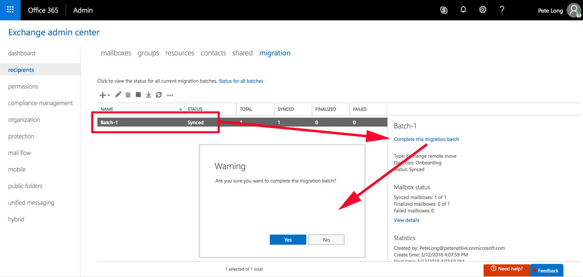Select the pencil edit icon to modify Batch-1
The image size is (583, 277).
coord(118,94)
